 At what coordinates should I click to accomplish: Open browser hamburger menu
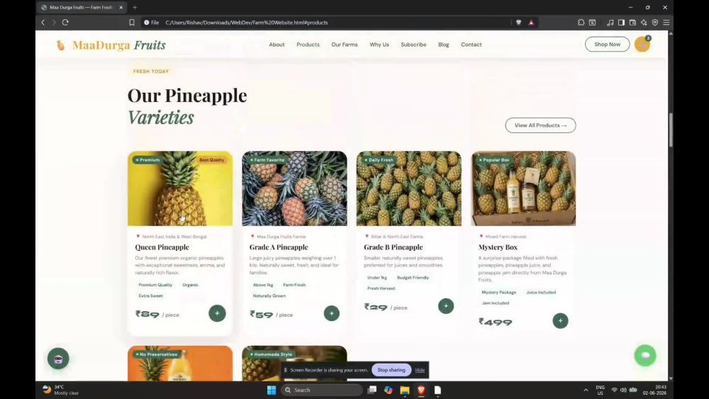666,22
